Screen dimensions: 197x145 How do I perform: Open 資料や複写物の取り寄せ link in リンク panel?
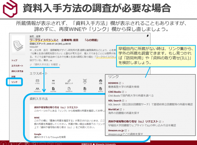133,121
